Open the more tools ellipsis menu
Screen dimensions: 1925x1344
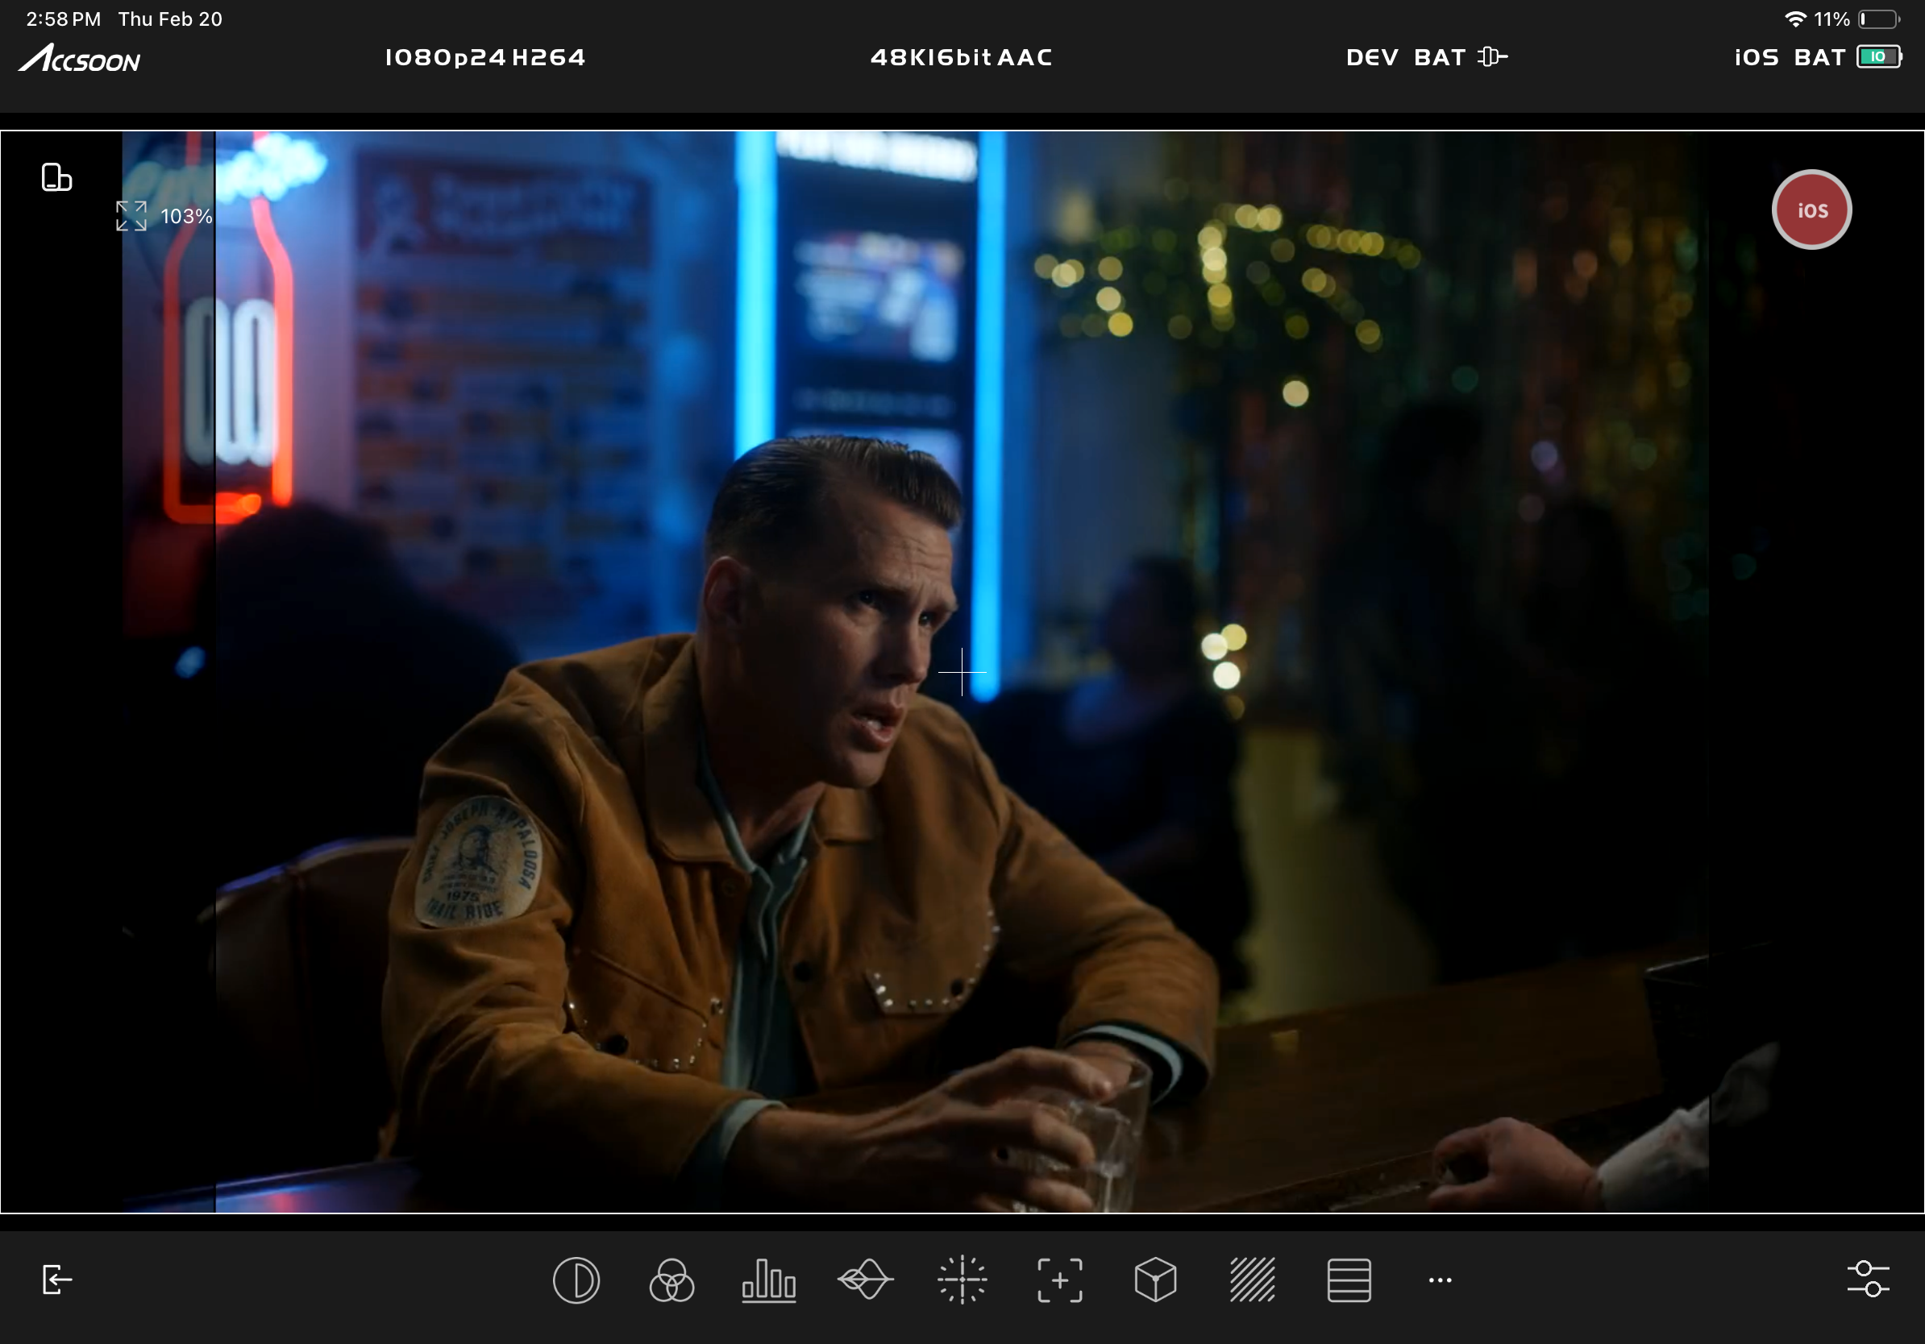[x=1441, y=1280]
